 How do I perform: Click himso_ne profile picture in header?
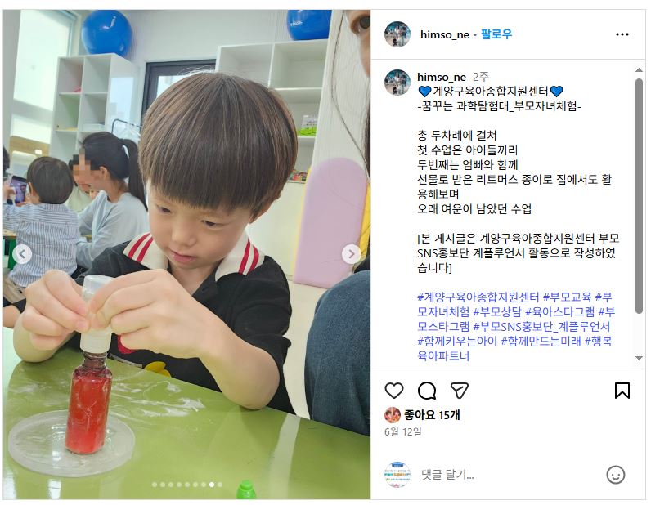point(397,34)
